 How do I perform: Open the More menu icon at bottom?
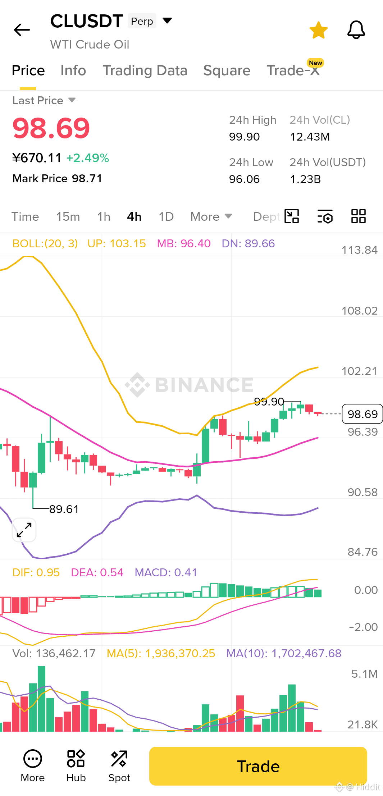pyautogui.click(x=33, y=766)
